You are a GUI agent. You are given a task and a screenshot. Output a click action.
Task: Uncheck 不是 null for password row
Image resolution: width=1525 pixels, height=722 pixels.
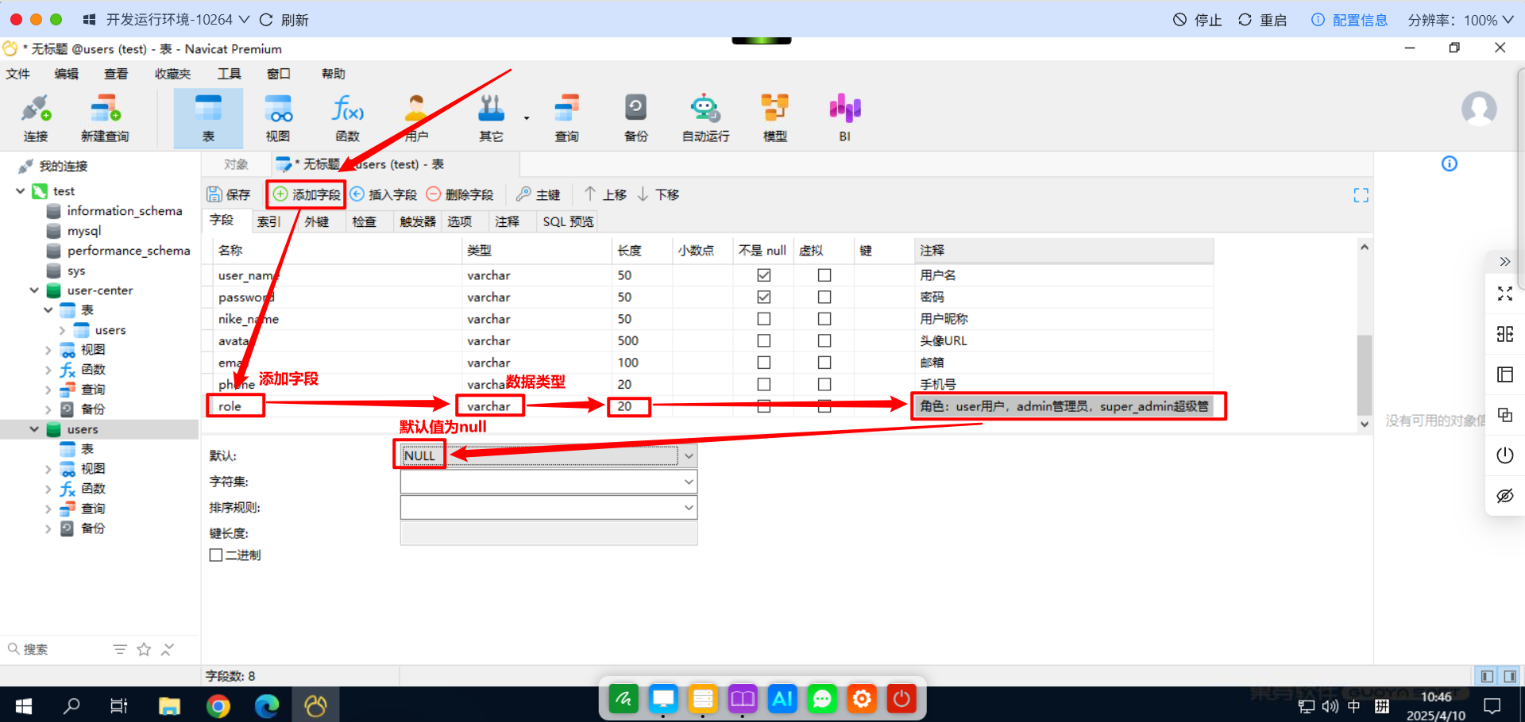pos(764,297)
